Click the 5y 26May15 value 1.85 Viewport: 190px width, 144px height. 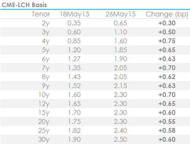point(121,50)
